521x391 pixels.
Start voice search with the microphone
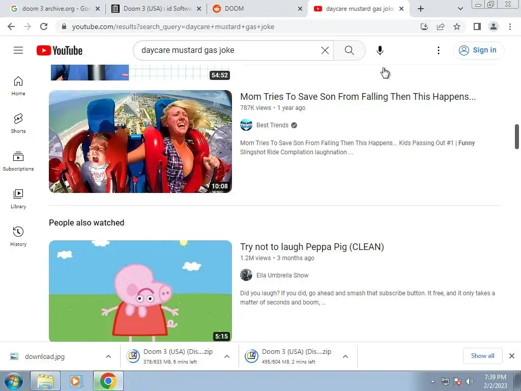380,50
